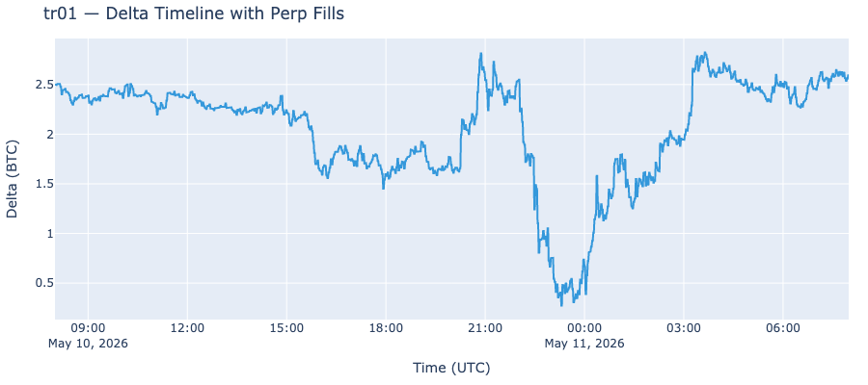Click the 2.5 y-axis tick label

pyautogui.click(x=42, y=85)
